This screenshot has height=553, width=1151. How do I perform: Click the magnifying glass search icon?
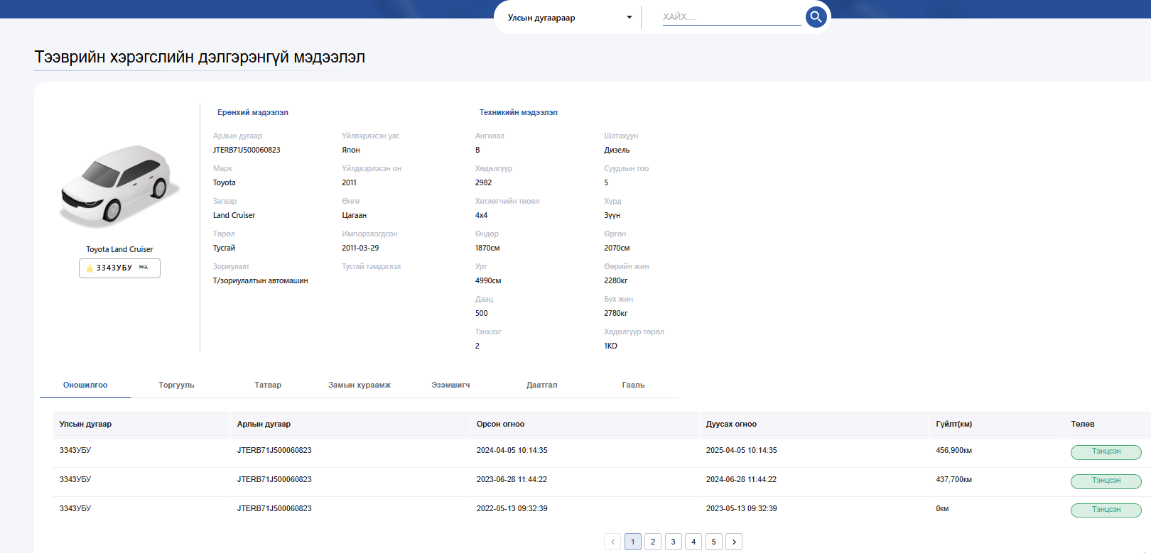[816, 17]
